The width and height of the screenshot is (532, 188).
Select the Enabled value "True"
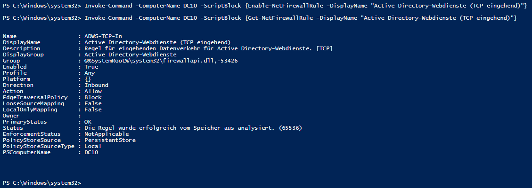pyautogui.click(x=91, y=67)
